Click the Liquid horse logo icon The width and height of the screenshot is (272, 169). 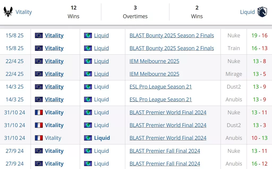pos(262,12)
